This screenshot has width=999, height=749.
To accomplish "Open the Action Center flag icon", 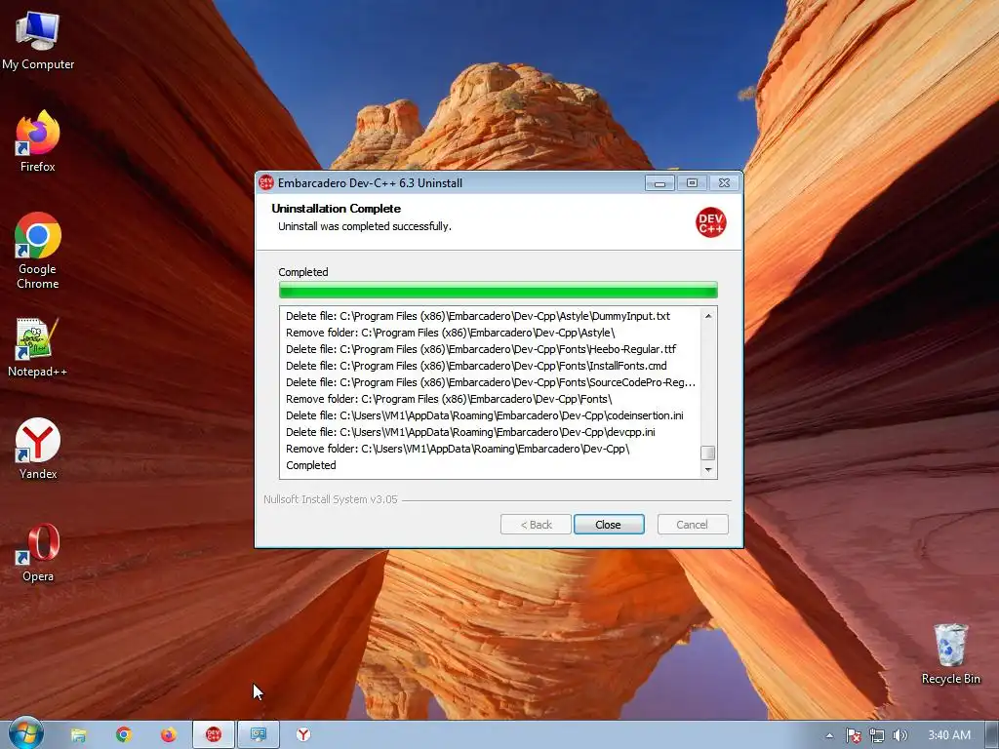I will pos(853,735).
